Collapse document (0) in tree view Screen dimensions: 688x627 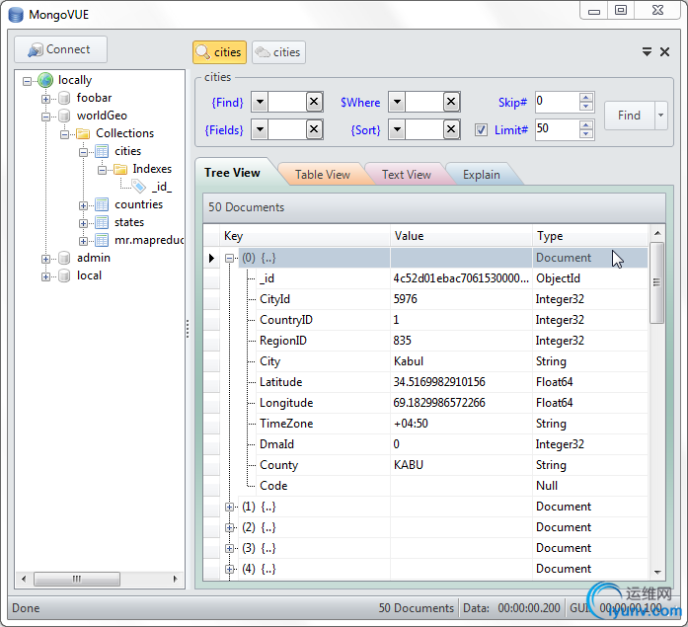229,258
